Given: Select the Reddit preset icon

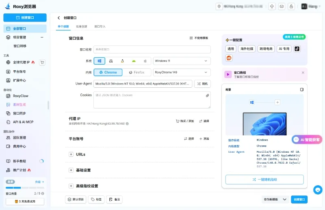Looking at the screenshot, I should (x=229, y=58).
